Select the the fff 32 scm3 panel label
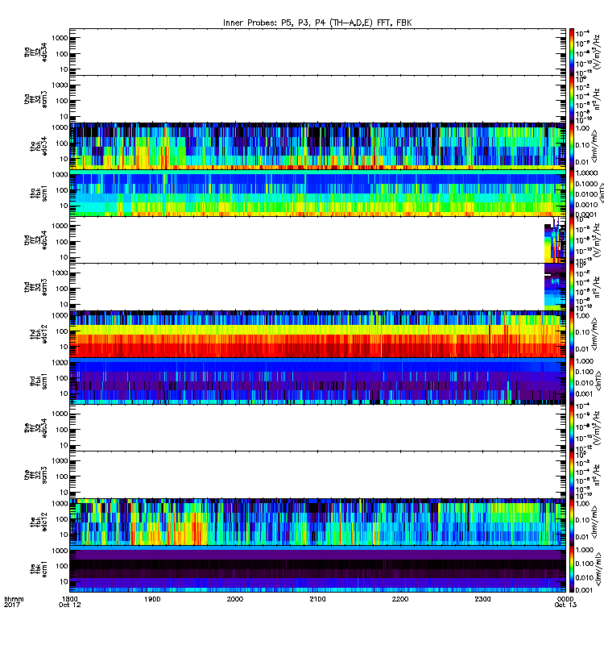This screenshot has height=645, width=604. pos(35,475)
